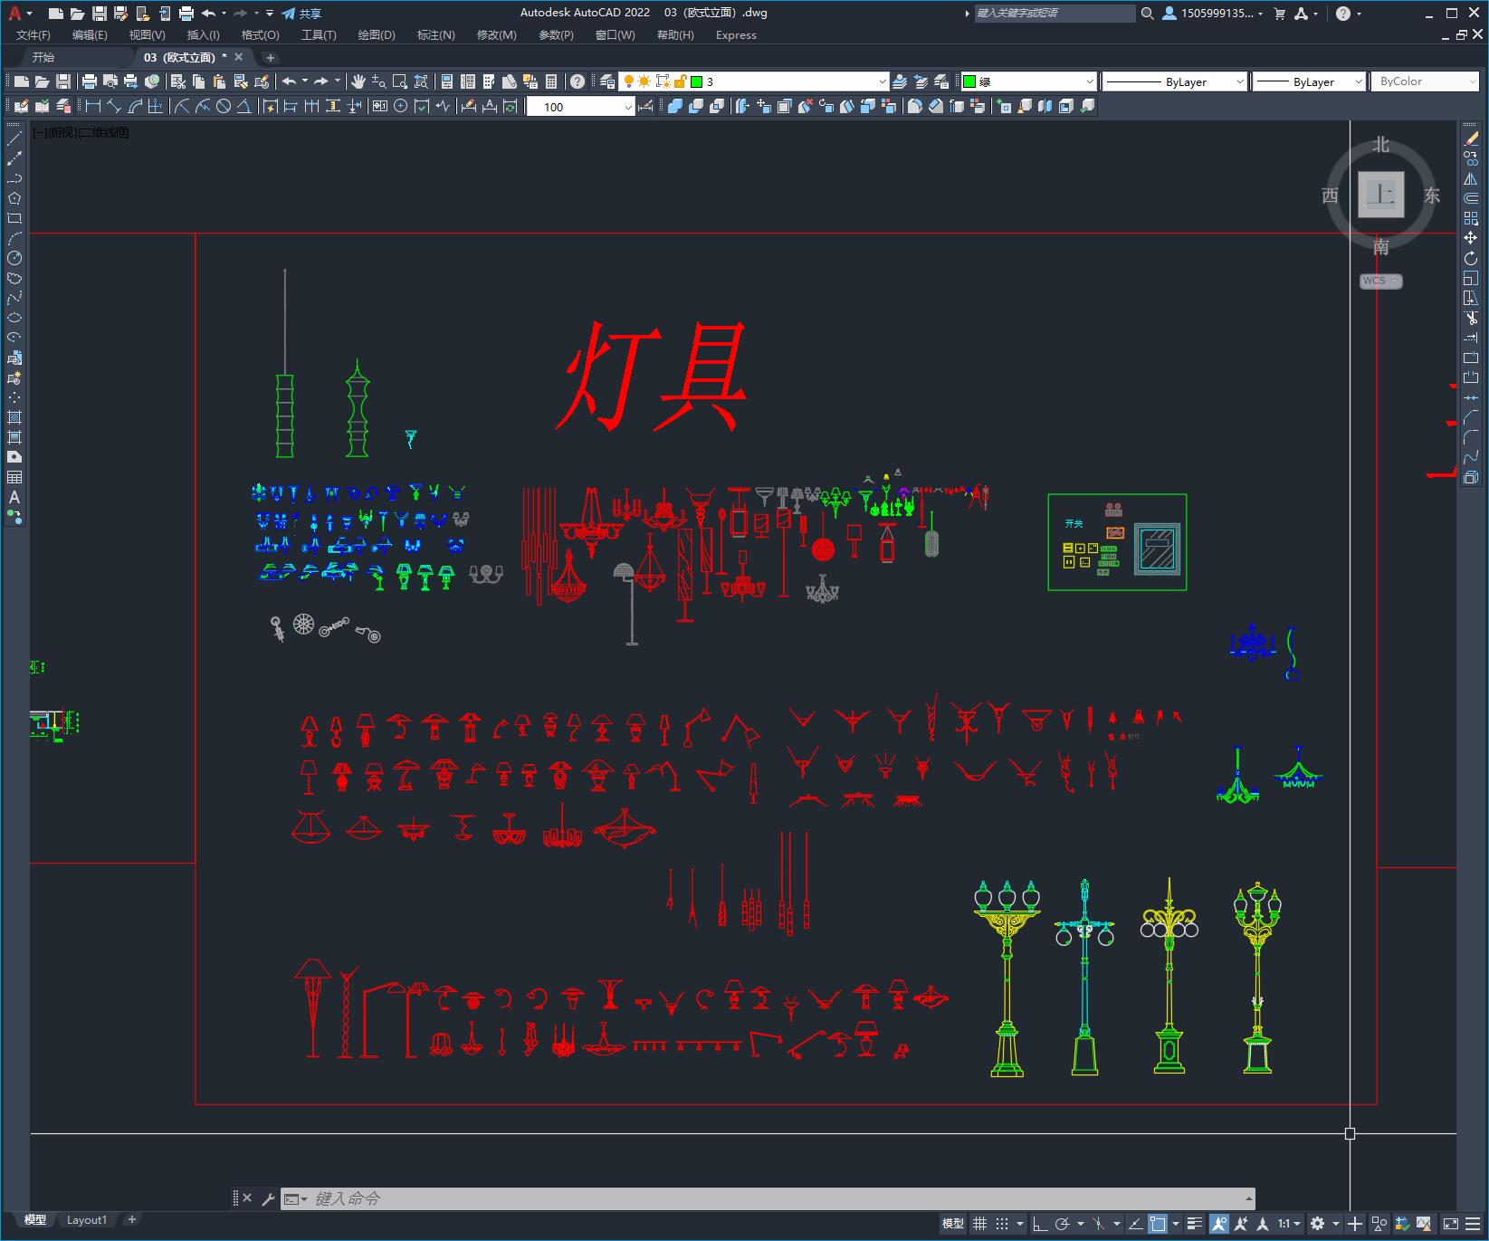Select the Paste from clipboard icon
The width and height of the screenshot is (1489, 1241).
pos(219,81)
